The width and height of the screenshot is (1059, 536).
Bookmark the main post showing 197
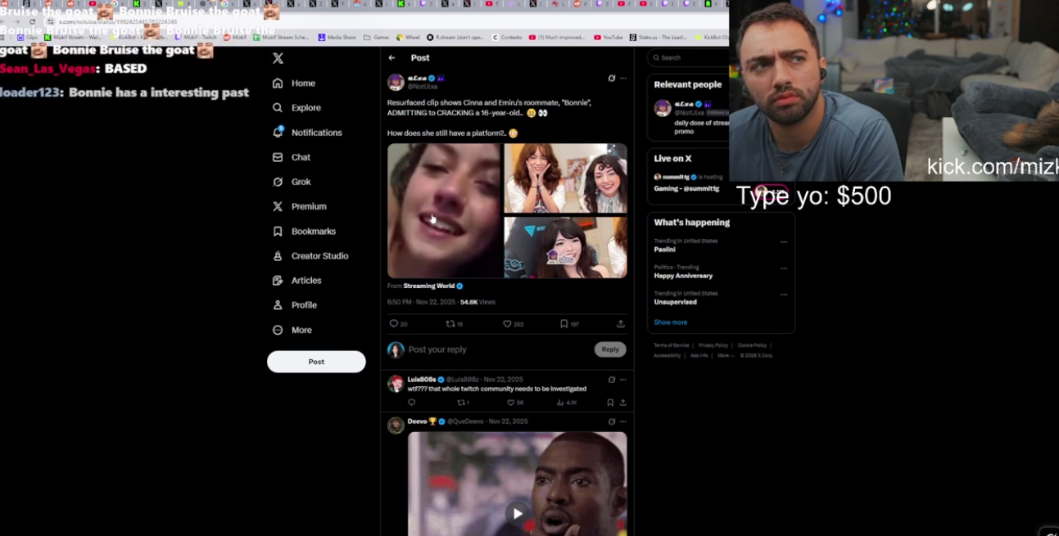[569, 324]
